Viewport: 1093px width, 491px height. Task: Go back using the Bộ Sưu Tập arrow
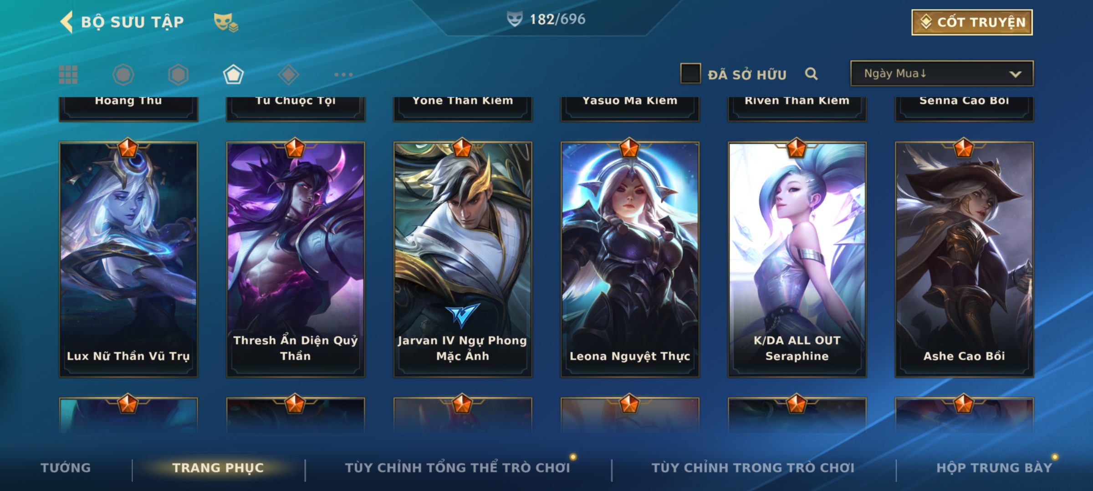[66, 22]
